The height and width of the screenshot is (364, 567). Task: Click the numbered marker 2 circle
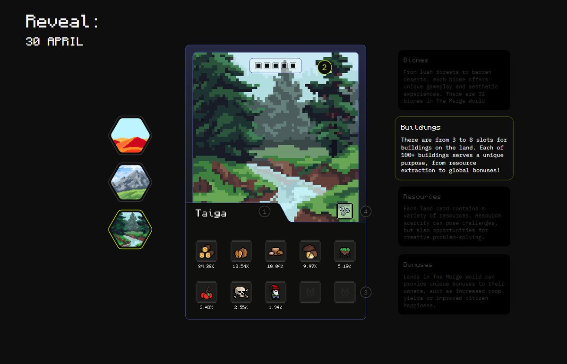point(324,67)
